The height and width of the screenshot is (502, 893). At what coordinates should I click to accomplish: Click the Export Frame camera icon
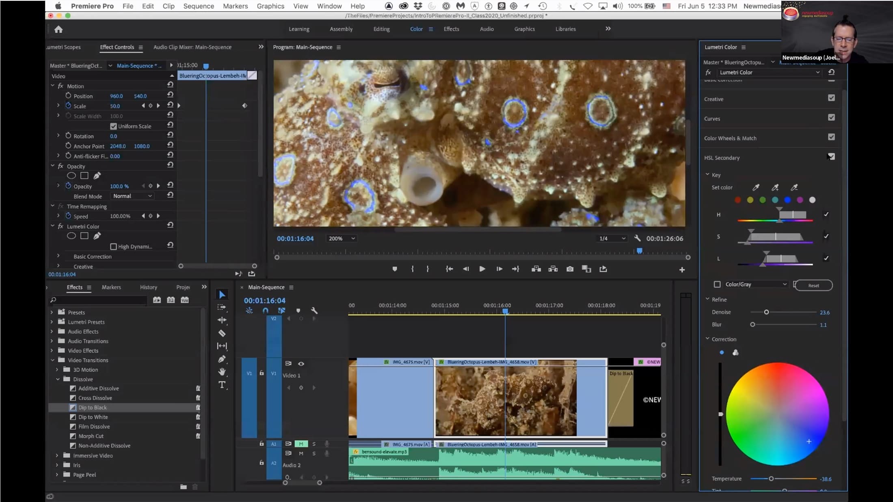pyautogui.click(x=570, y=269)
